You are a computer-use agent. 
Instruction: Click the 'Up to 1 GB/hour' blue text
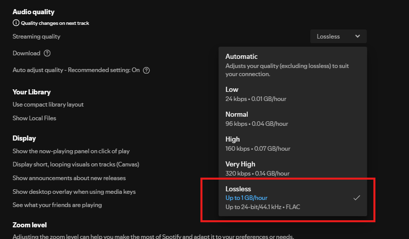click(247, 198)
